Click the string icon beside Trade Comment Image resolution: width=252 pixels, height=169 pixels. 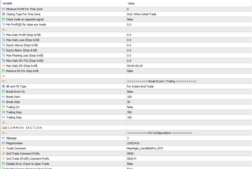click(x=3, y=148)
